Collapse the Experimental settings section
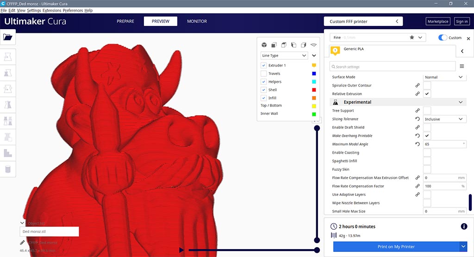 click(x=461, y=102)
